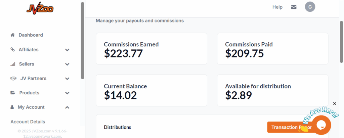The height and width of the screenshot is (138, 344).
Task: Collapse the My Account section chevron
Action: pos(67,107)
